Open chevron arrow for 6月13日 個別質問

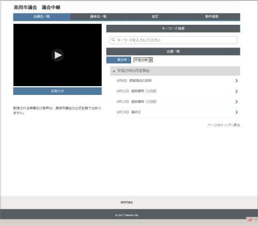point(236,102)
